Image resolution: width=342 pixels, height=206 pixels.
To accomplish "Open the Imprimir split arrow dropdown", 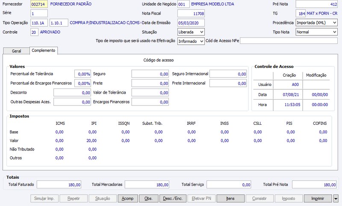I will click(x=336, y=199).
